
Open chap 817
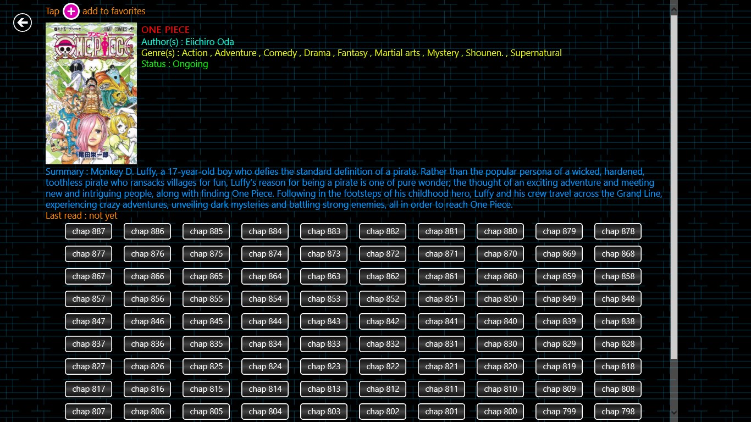click(89, 389)
